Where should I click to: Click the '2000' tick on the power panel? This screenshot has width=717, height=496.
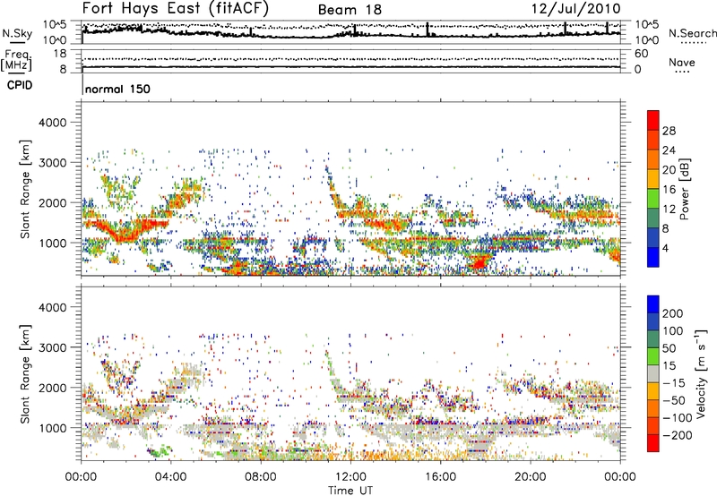point(53,202)
